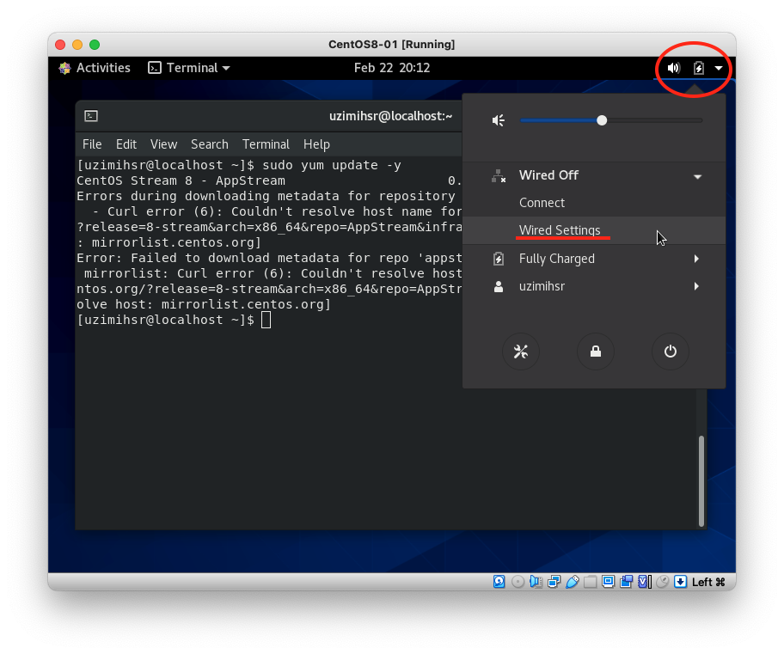The image size is (784, 654).
Task: Lock the screen with padlock button
Action: (x=596, y=351)
